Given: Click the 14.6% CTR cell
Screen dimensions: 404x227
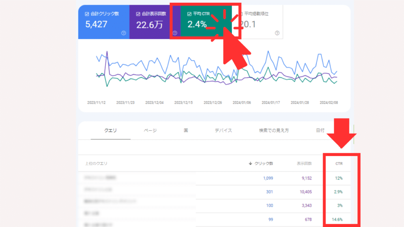Looking at the screenshot, I should click(337, 219).
